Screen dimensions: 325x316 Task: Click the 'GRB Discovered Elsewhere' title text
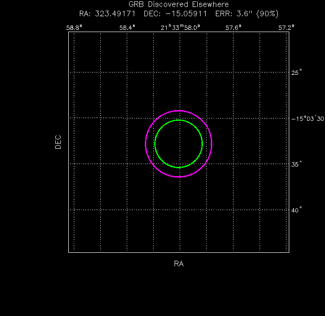(178, 4)
